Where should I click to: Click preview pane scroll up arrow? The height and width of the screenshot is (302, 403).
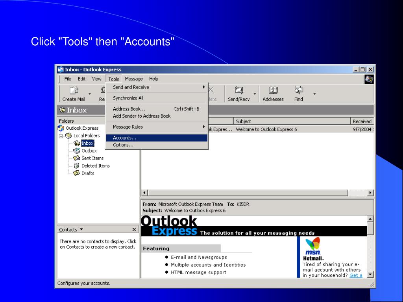(x=370, y=219)
